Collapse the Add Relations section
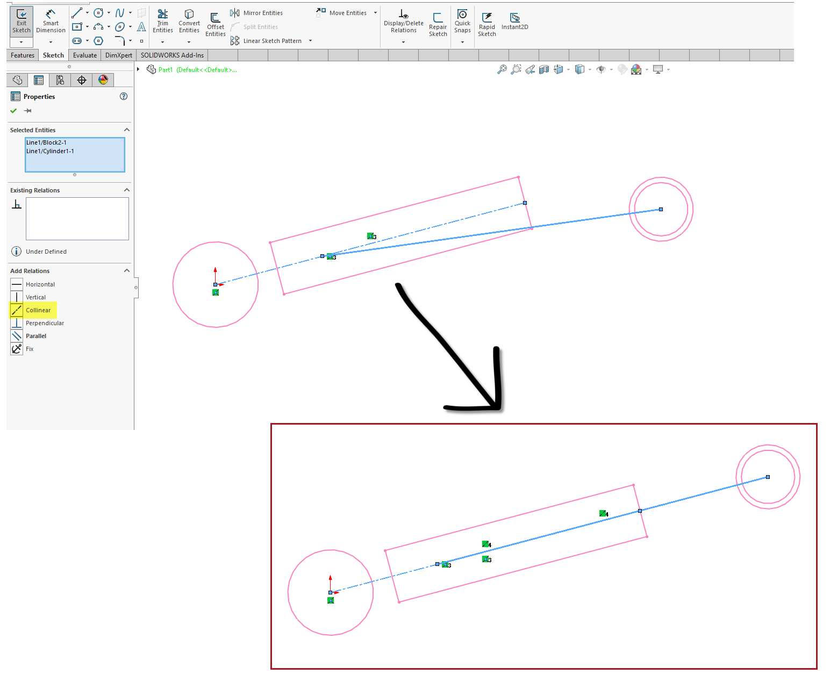This screenshot has width=830, height=674. [x=127, y=270]
